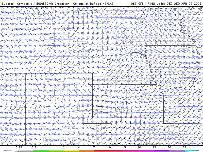Click the 'Supercell Composite' title text
The image size is (203, 152).
(x=17, y=4)
